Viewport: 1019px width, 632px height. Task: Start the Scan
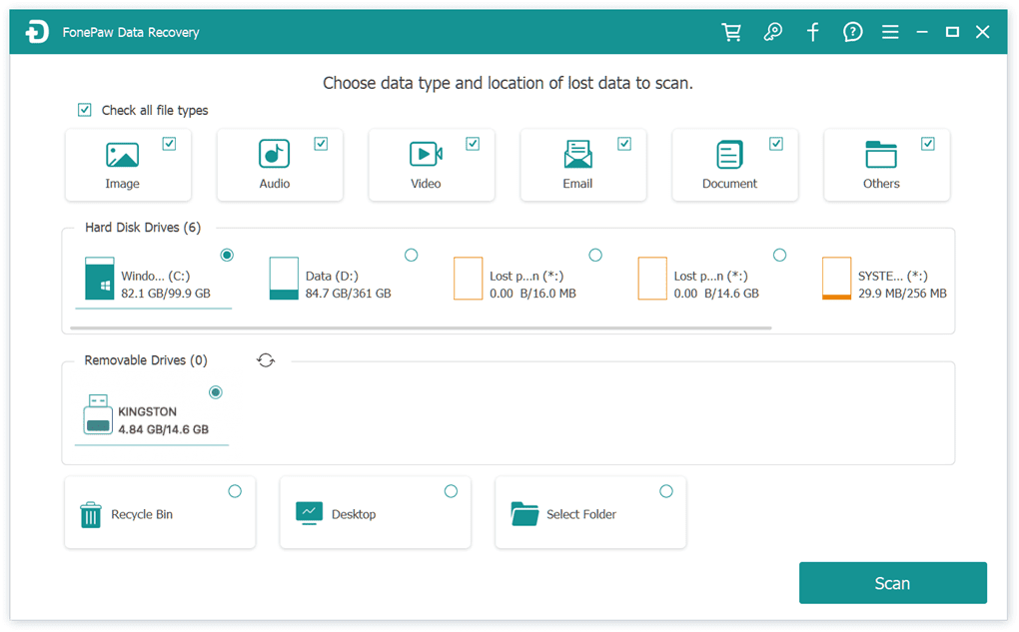tap(892, 582)
